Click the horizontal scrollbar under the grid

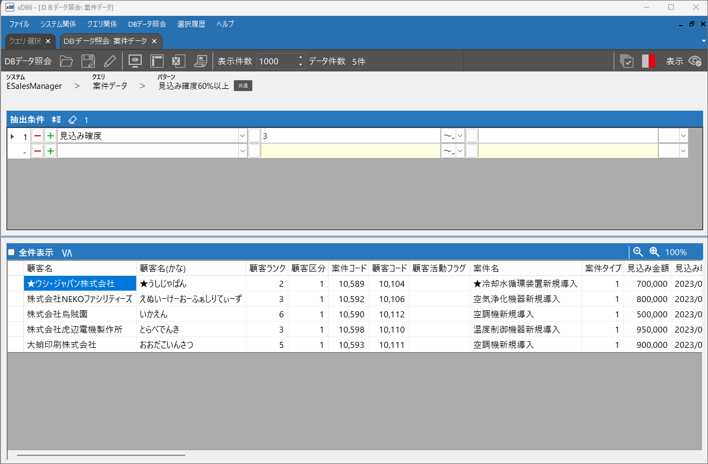pyautogui.click(x=101, y=455)
